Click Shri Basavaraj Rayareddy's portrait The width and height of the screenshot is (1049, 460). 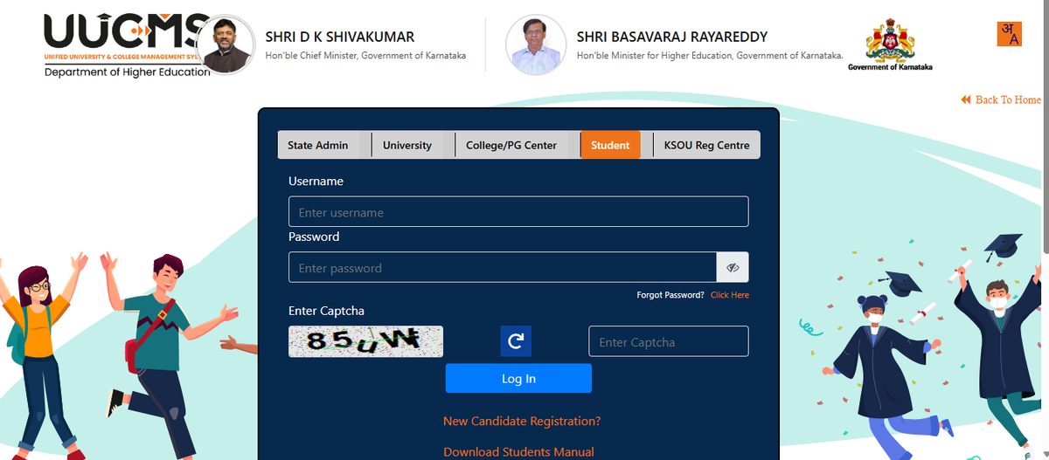(x=537, y=45)
